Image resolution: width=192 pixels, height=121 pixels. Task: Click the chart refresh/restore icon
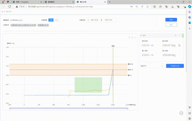(129, 38)
